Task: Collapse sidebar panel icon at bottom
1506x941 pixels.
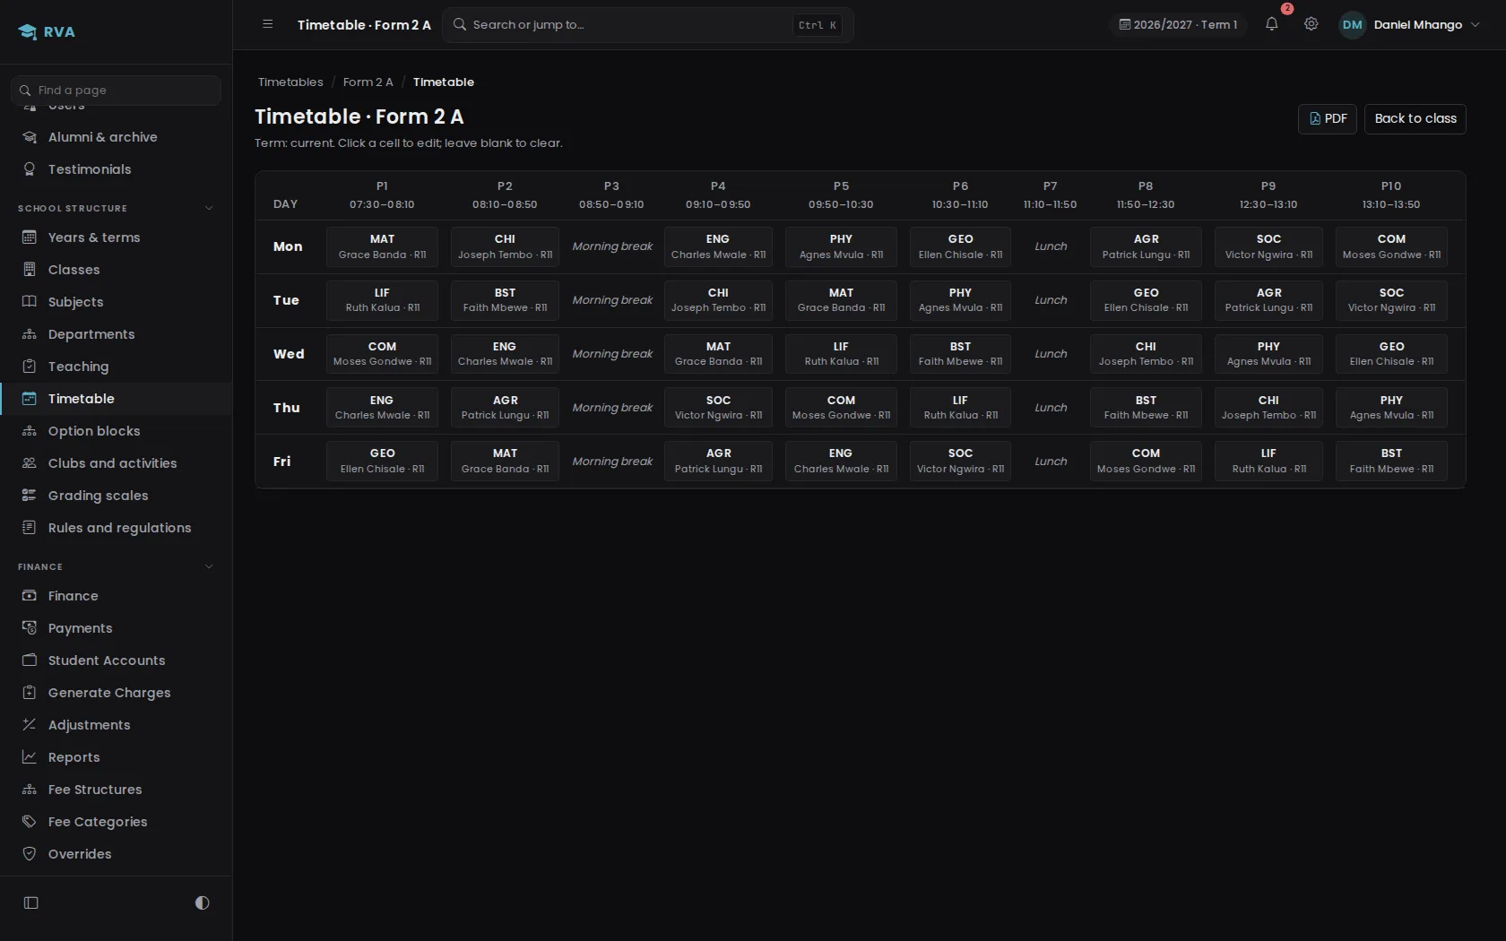Action: (31, 902)
